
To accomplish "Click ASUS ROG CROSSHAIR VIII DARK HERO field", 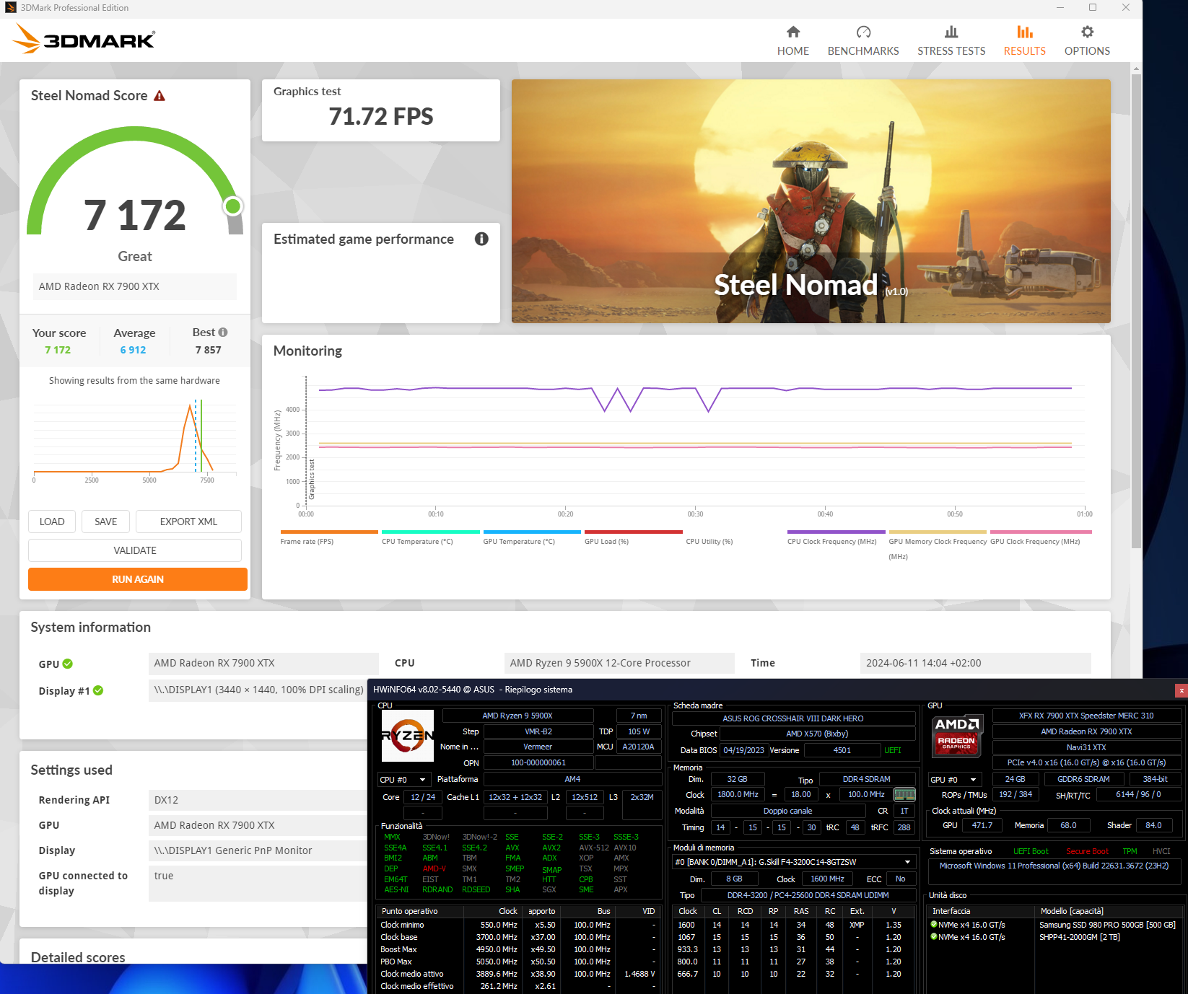I will (x=793, y=718).
